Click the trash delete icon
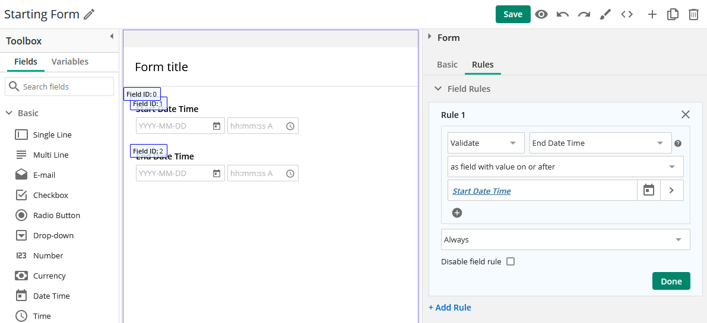Screen dimensions: 707x323 click(693, 14)
